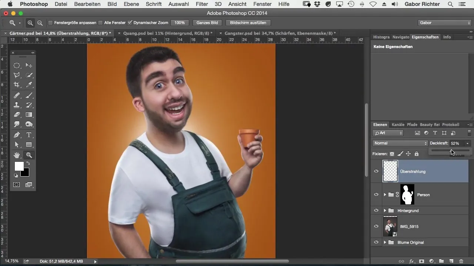Select the Eraser tool
Image resolution: width=474 pixels, height=266 pixels.
(17, 115)
